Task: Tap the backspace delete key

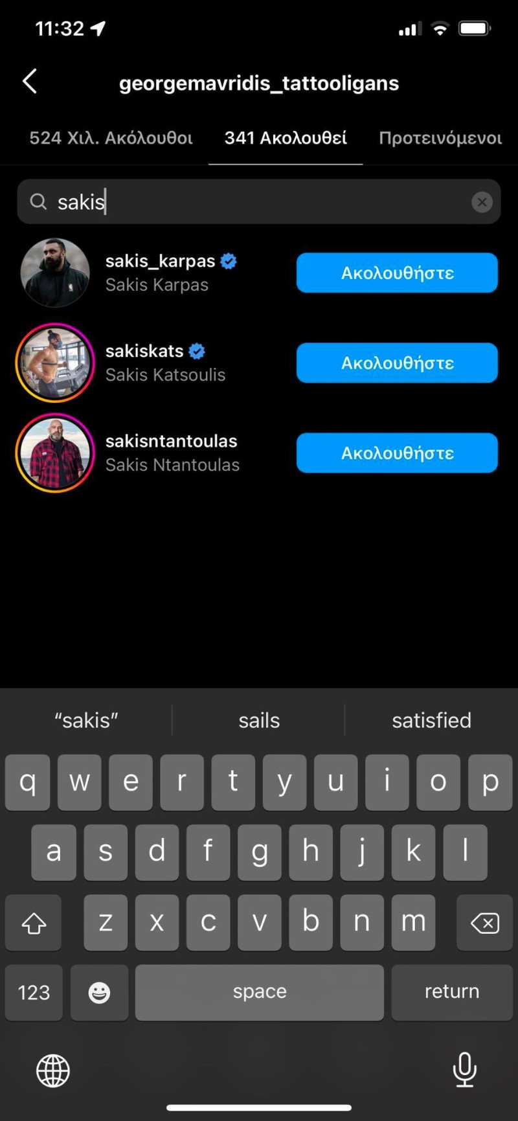Action: [x=484, y=922]
